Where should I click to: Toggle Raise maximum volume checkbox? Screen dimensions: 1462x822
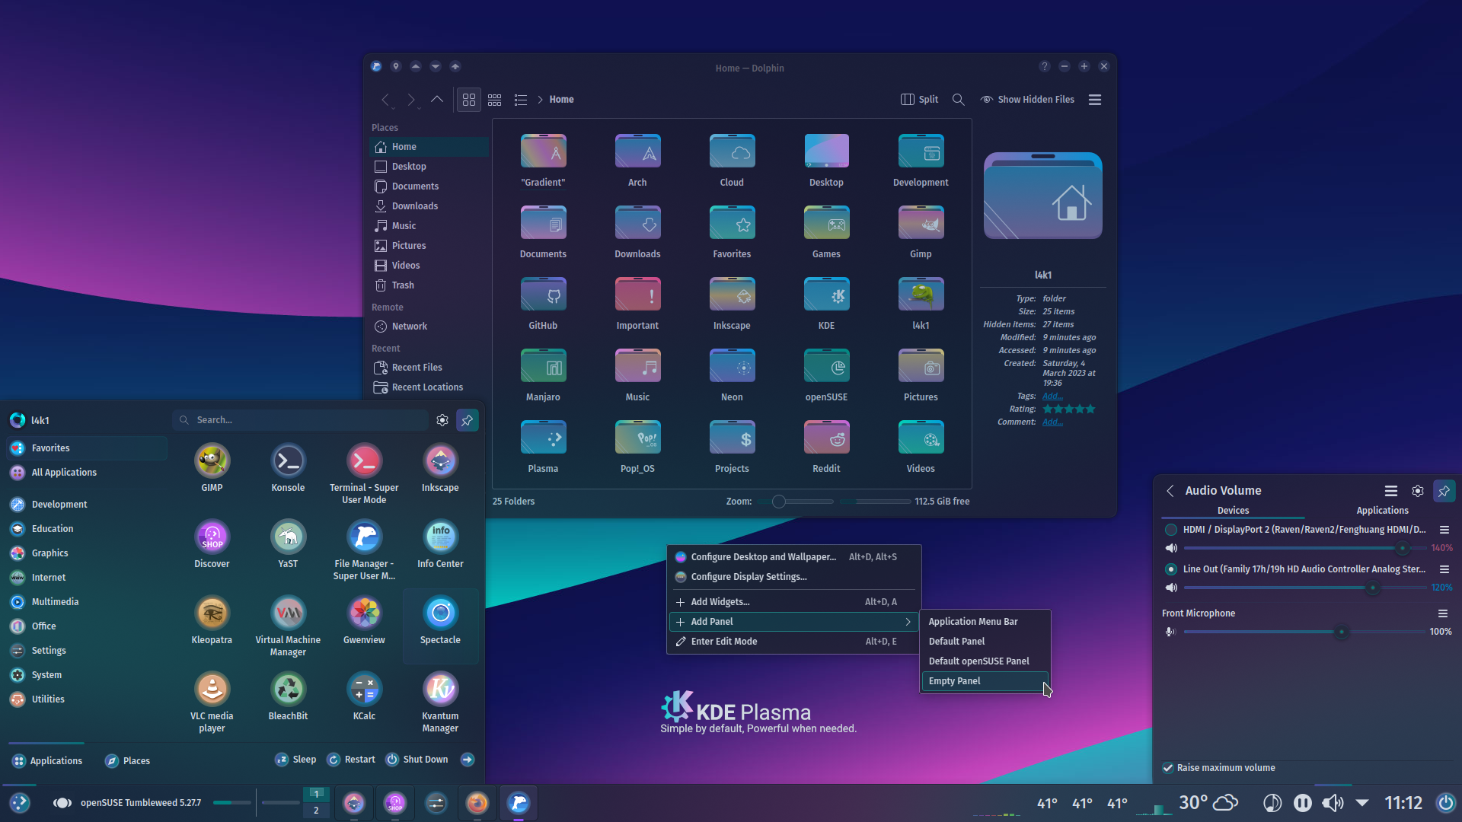pos(1168,768)
